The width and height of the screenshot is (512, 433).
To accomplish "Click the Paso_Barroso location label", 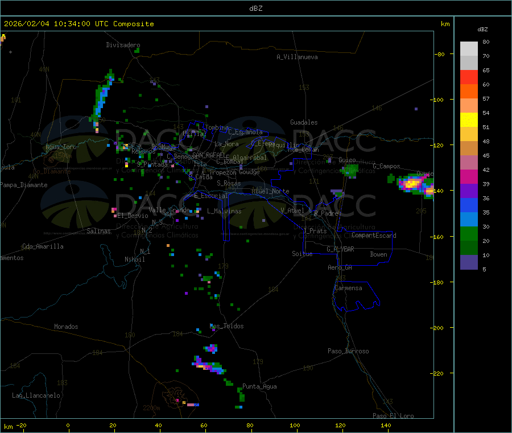I will [348, 351].
